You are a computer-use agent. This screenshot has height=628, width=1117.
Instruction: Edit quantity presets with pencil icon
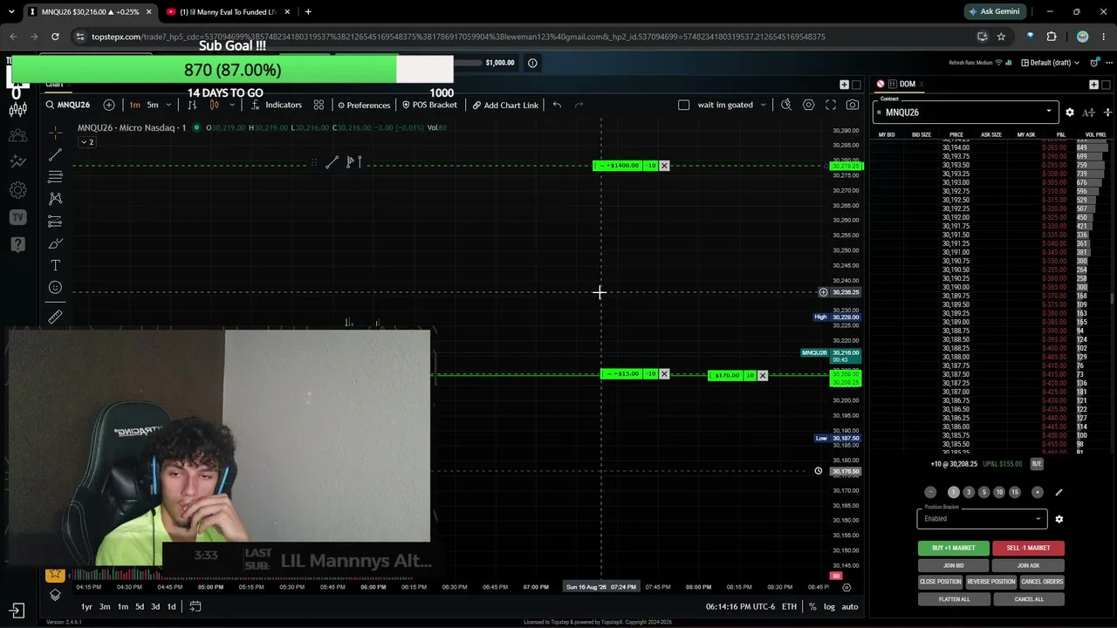[x=1059, y=492]
